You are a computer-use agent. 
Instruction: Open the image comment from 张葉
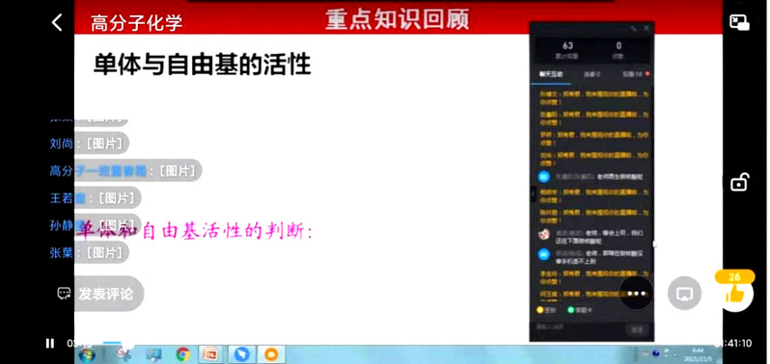(x=89, y=252)
